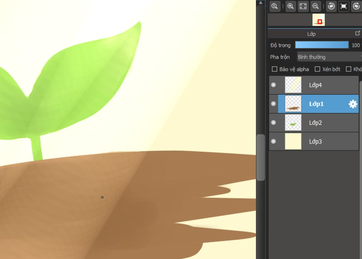Image resolution: width=362 pixels, height=259 pixels.
Task: Enable Xén bớt checkbox
Action: [x=317, y=69]
